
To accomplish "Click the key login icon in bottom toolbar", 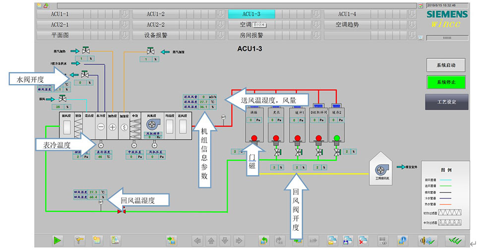I will click(x=79, y=241).
